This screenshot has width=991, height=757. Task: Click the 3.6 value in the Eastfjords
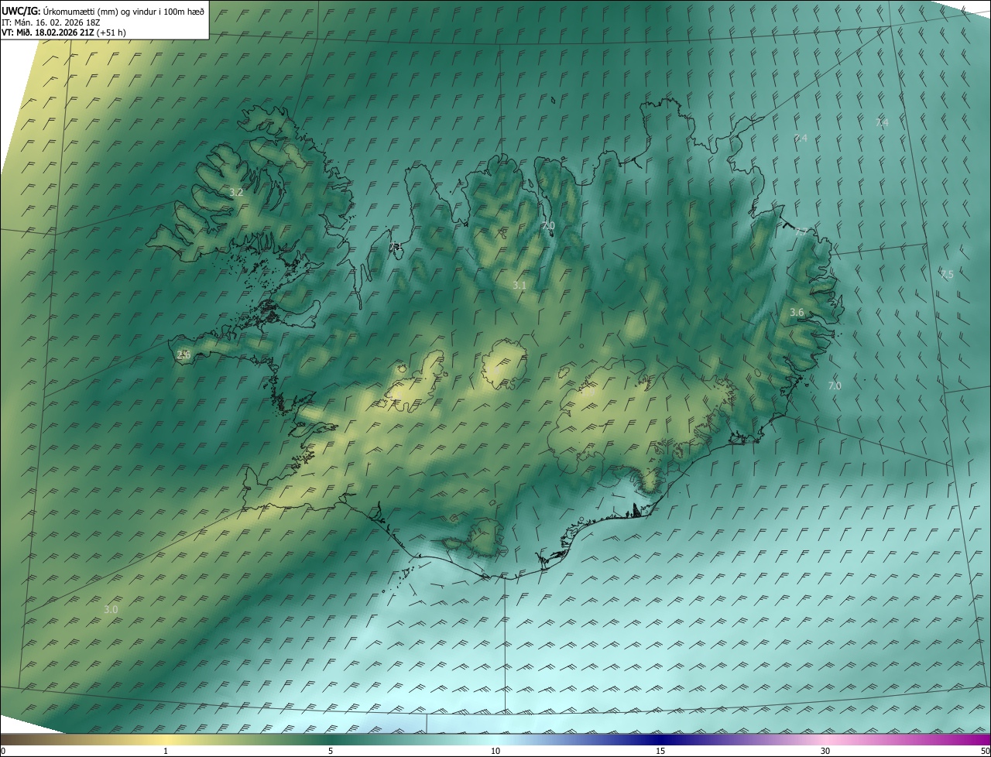(797, 312)
